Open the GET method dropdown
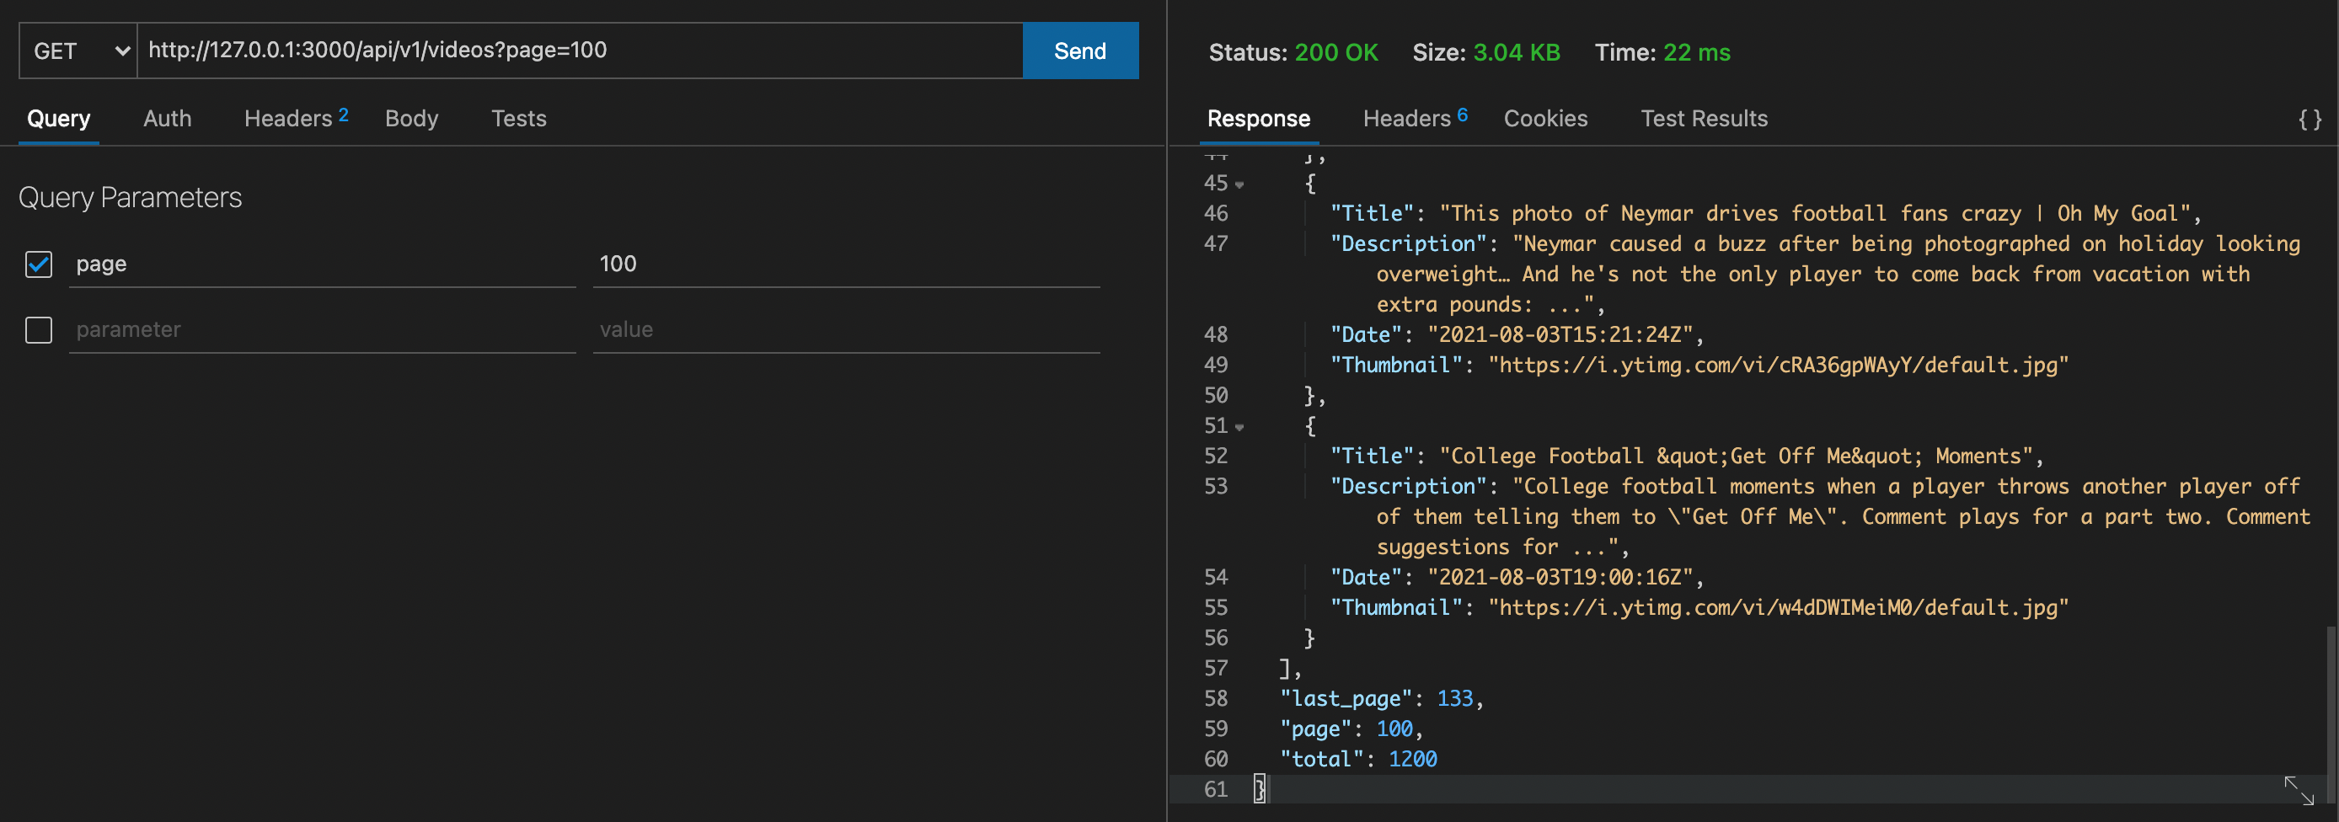Viewport: 2339px width, 822px height. tap(78, 51)
